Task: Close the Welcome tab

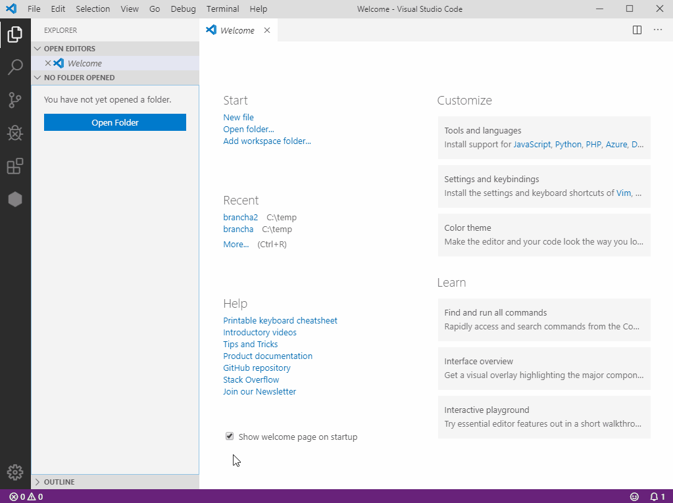Action: tap(267, 30)
